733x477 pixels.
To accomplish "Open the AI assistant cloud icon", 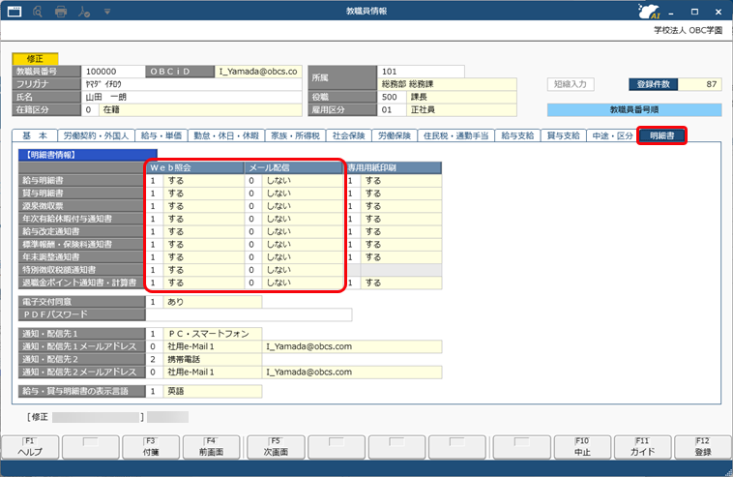I will click(649, 12).
